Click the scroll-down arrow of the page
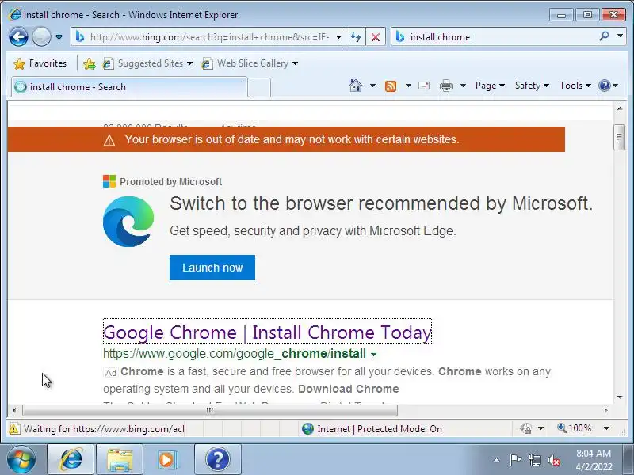Image resolution: width=634 pixels, height=475 pixels. click(620, 397)
